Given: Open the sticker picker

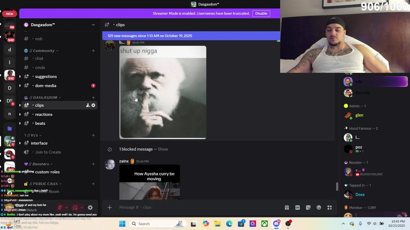Looking at the screenshot, I should 308,207.
